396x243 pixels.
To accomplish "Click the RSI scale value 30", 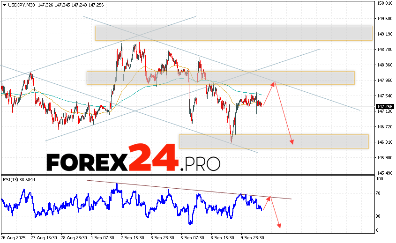I will coord(378,216).
